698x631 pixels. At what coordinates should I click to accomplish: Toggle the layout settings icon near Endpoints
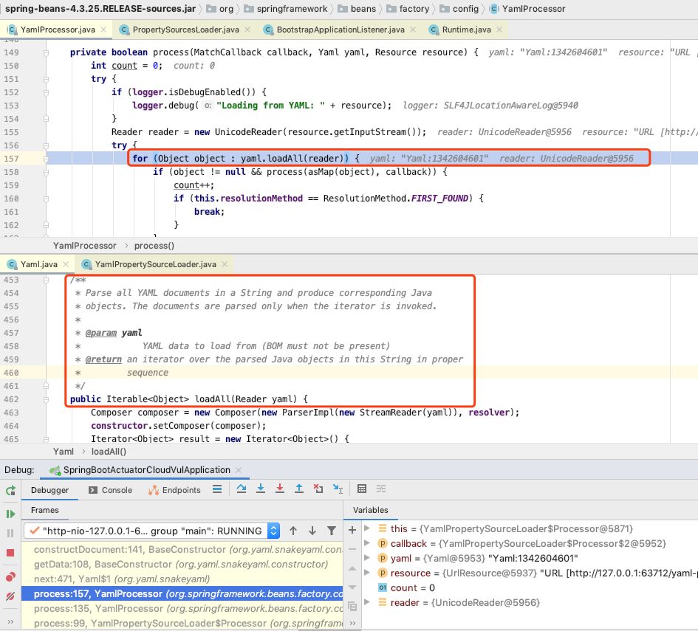[216, 489]
